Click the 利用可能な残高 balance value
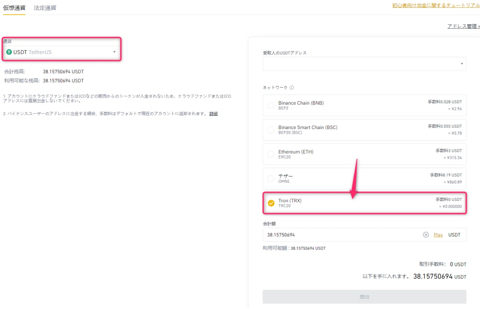 [63, 81]
